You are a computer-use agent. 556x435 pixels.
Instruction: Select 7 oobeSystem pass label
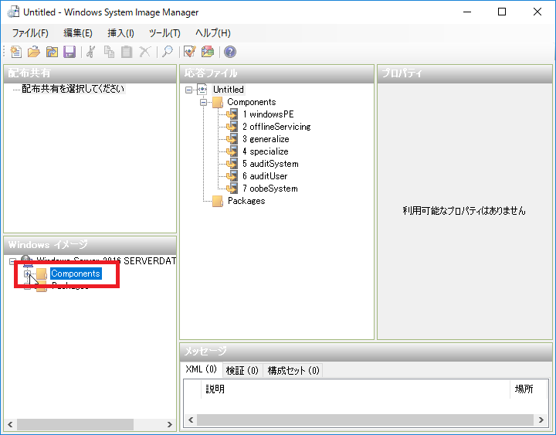[x=270, y=189]
